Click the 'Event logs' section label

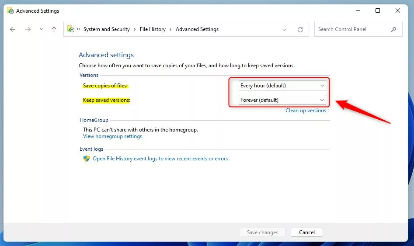(x=91, y=149)
